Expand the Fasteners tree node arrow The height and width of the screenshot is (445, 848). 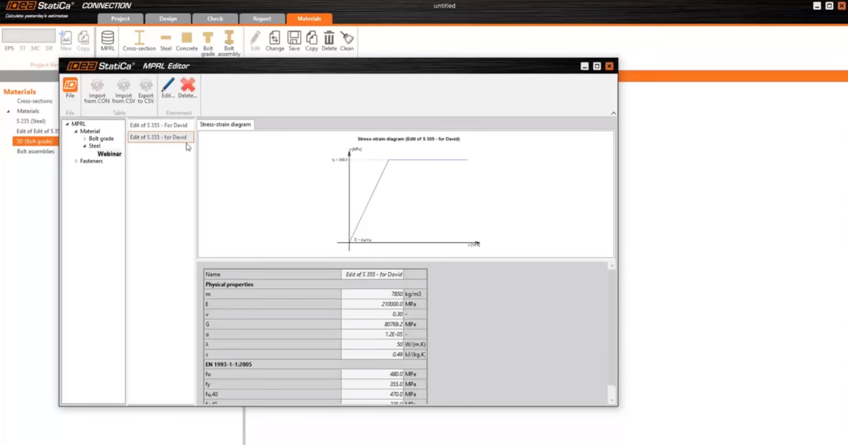click(x=76, y=161)
